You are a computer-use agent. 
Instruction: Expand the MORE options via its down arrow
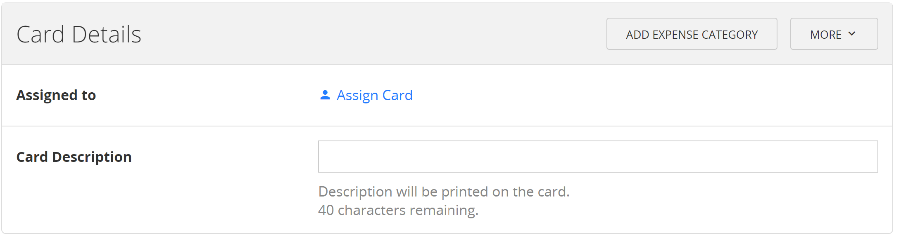tap(852, 34)
